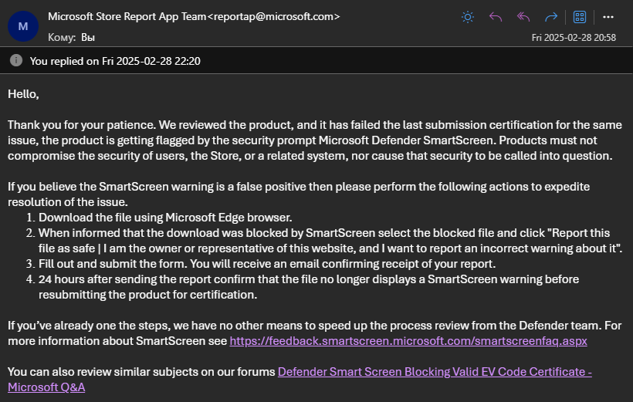Screen dimensions: 633x402
Task: Click the Кому: label
Action: point(62,38)
